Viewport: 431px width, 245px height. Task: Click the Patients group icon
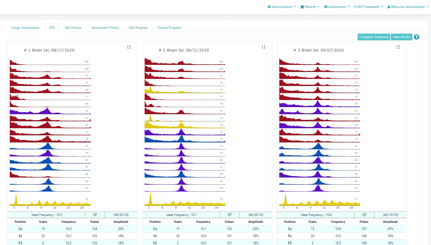(x=302, y=7)
